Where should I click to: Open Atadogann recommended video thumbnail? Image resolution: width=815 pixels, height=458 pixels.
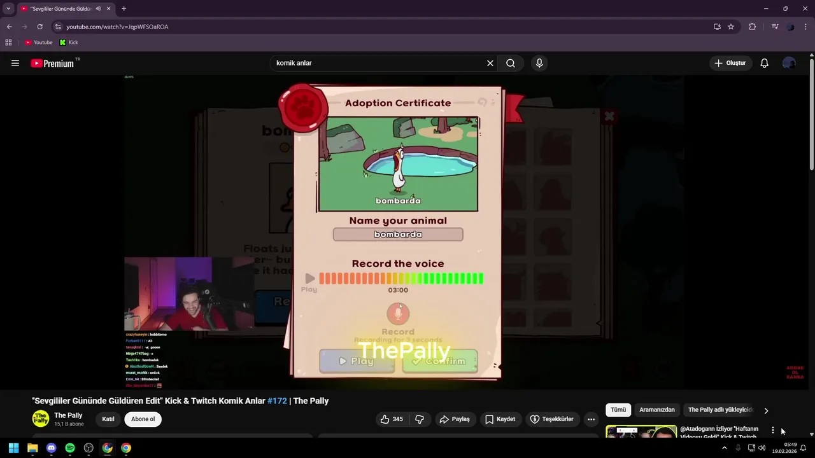[x=641, y=432]
